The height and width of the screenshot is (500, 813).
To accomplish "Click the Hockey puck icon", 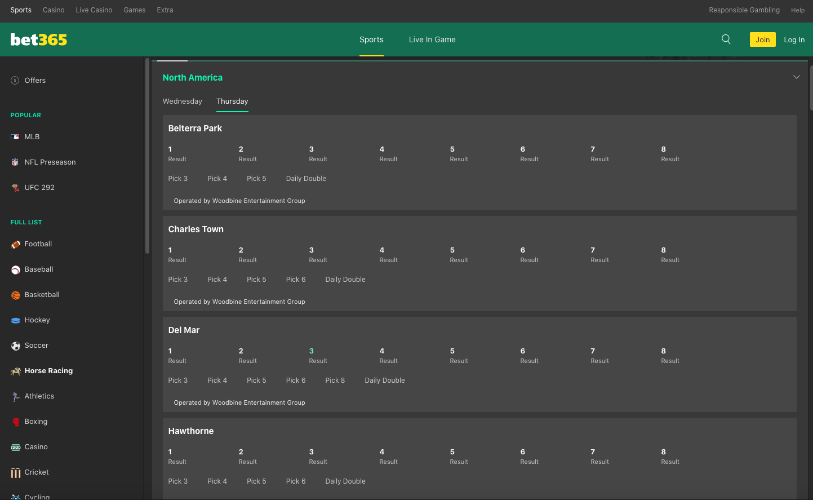I will point(16,320).
